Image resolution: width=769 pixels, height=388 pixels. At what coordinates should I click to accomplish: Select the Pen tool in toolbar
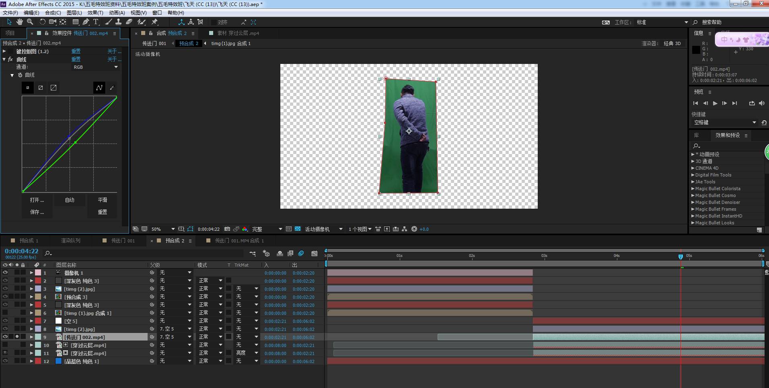[x=86, y=22]
